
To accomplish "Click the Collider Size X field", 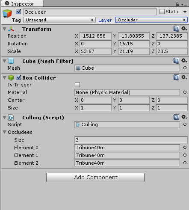I will tap(95, 108).
